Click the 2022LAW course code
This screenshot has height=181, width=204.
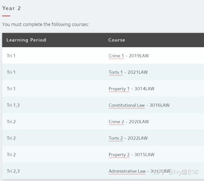[138, 138]
